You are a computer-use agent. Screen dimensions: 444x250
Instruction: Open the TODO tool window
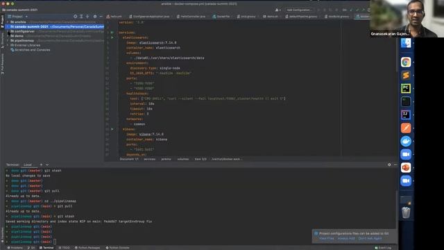click(x=64, y=248)
